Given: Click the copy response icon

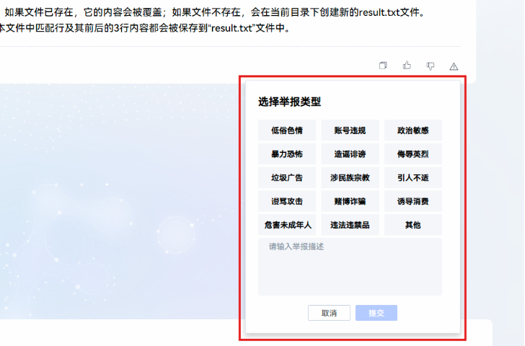Looking at the screenshot, I should click(x=383, y=66).
